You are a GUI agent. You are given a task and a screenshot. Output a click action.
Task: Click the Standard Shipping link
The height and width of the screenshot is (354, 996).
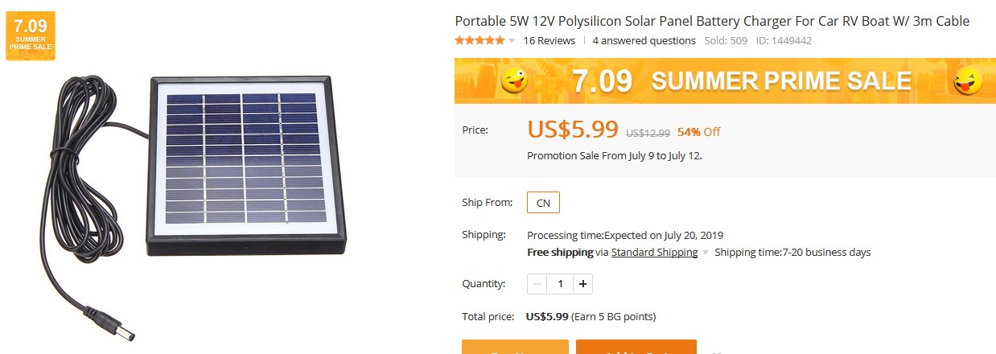(654, 252)
